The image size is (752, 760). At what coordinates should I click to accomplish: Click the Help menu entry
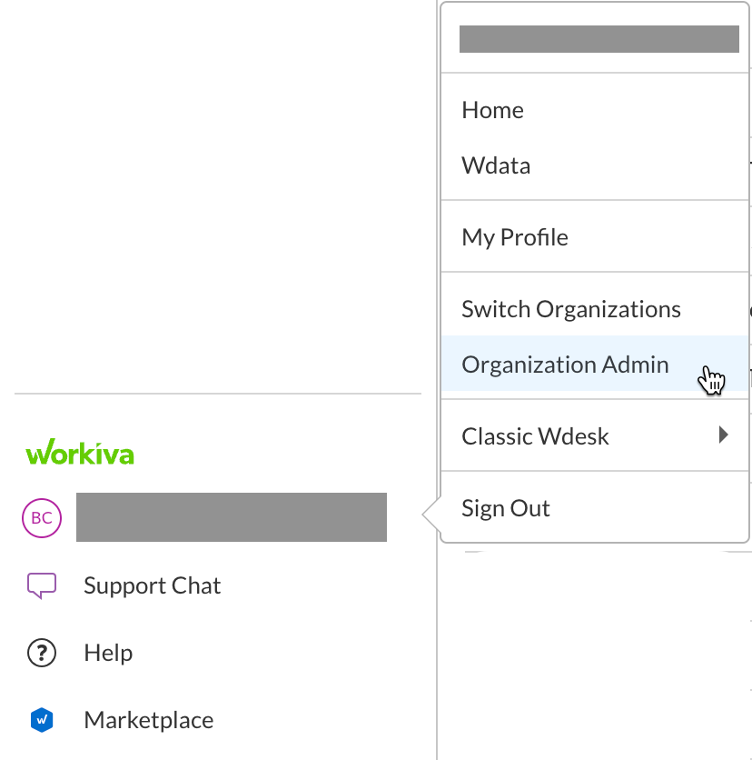coord(108,653)
